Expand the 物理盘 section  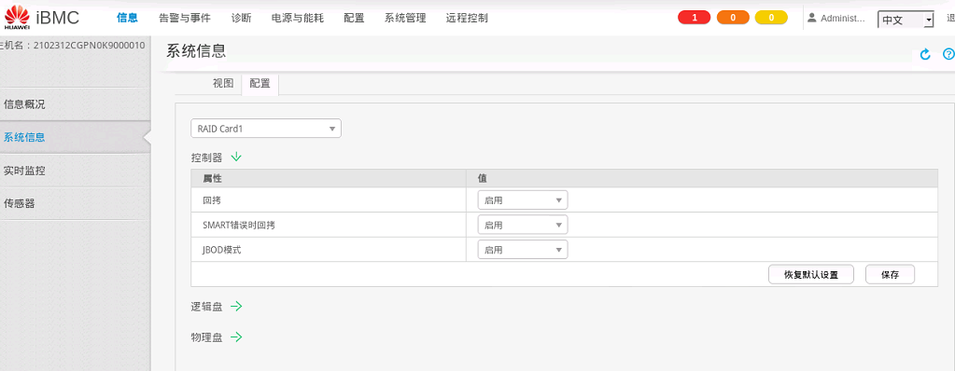236,337
